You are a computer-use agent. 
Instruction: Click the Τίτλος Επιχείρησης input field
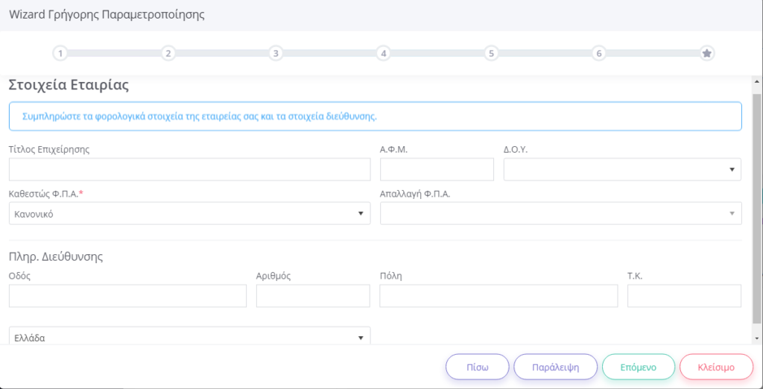(x=189, y=169)
